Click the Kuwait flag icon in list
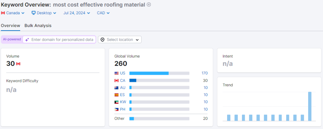The width and height of the screenshot is (323, 129). [x=116, y=102]
